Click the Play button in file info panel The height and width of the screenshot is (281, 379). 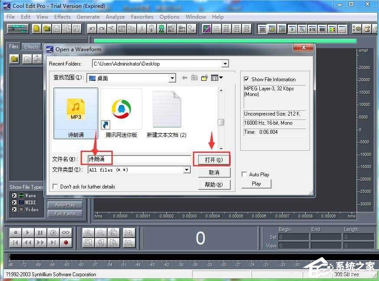coord(256,184)
